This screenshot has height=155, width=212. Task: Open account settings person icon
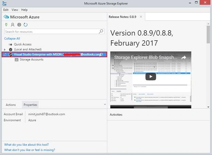pyautogui.click(x=13, y=25)
